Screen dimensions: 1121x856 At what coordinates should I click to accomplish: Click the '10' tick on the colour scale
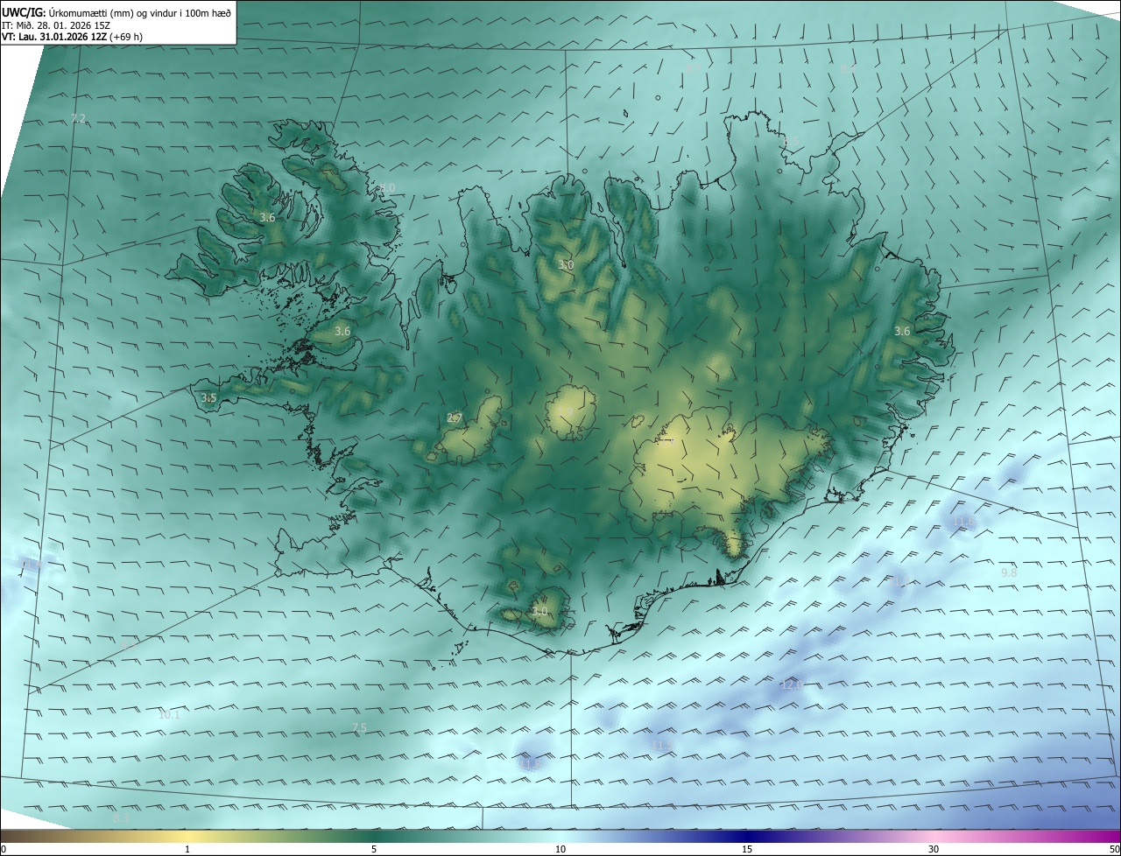(x=560, y=849)
